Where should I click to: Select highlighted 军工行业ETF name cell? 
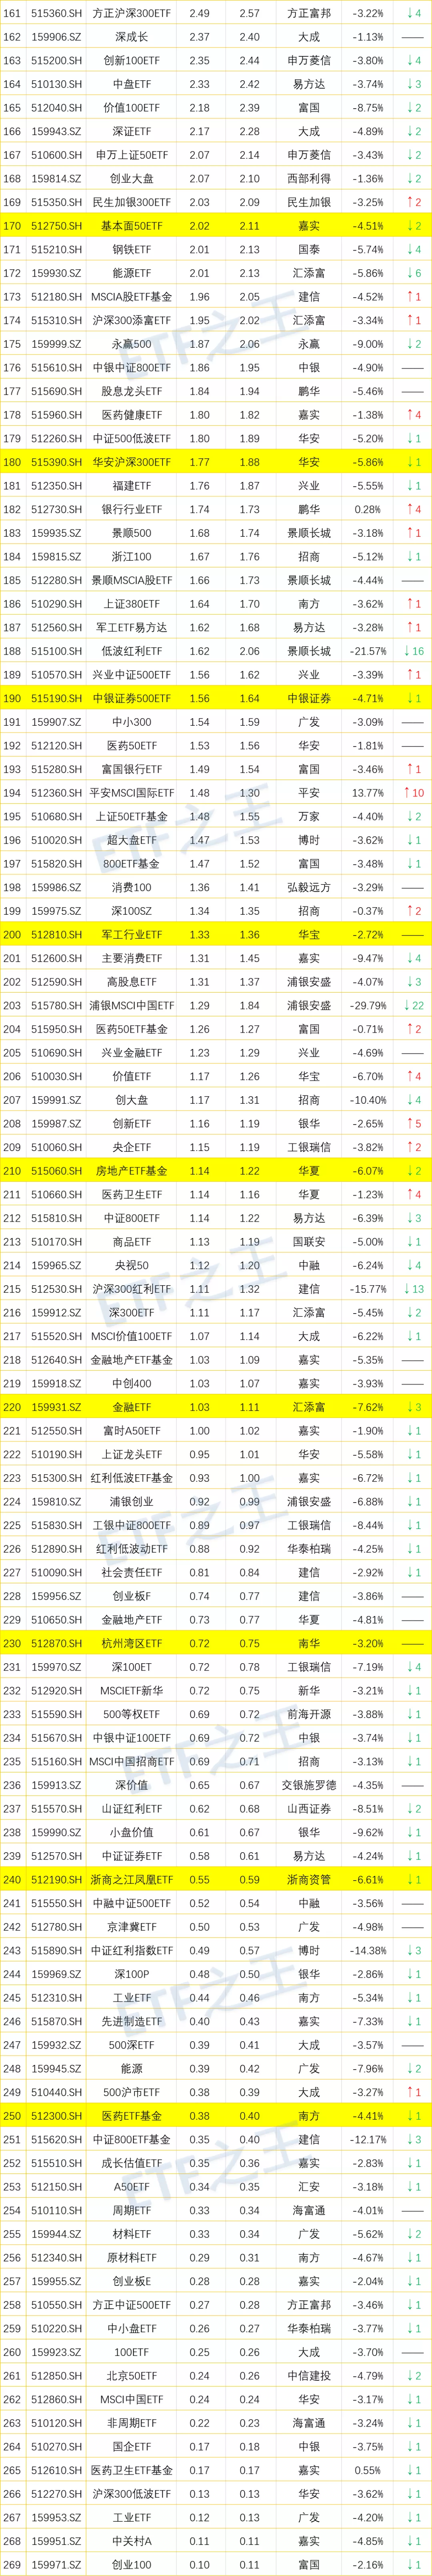pos(131,935)
